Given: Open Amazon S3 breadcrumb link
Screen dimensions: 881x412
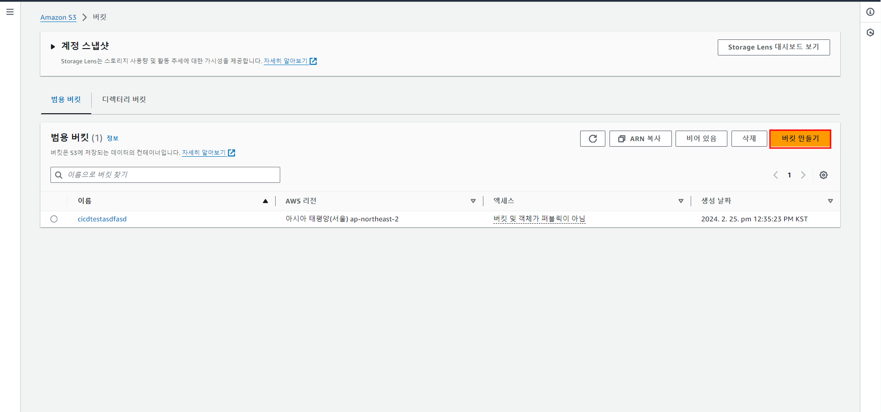Looking at the screenshot, I should 58,17.
